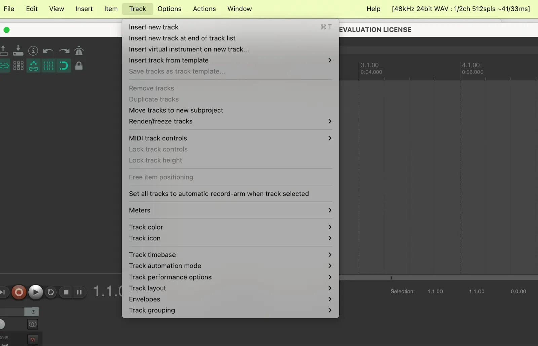Viewport: 538px width, 346px height.
Task: Choose Move tracks to new subproject
Action: (176, 110)
